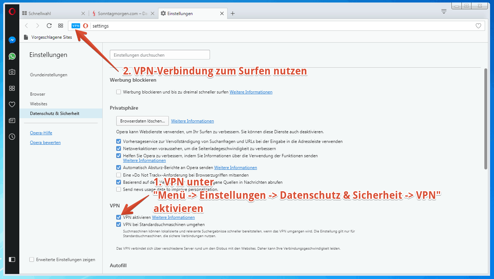494x279 pixels.
Task: Click the red Opera icon in the address bar
Action: pos(85,26)
